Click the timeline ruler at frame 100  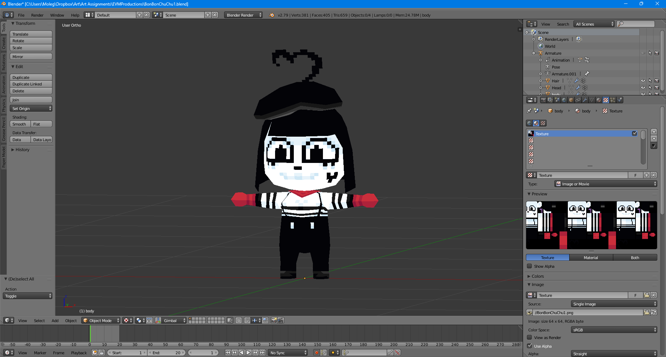click(242, 345)
